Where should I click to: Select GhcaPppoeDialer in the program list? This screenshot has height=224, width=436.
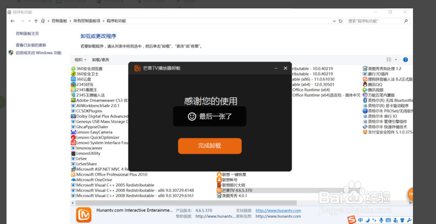pos(92,127)
